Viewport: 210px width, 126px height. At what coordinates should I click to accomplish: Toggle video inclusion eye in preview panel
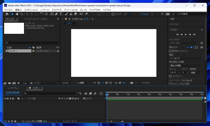tap(188, 47)
